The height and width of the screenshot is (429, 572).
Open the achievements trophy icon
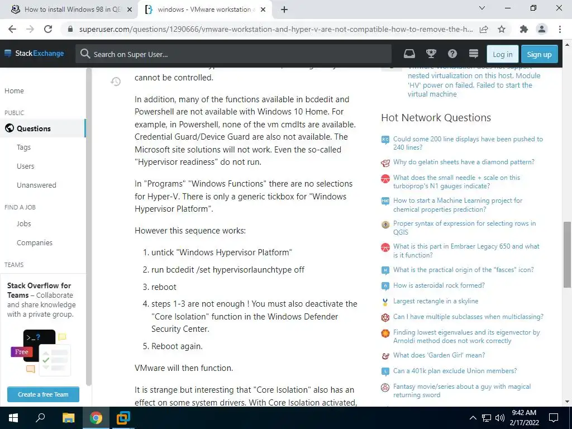coord(431,54)
